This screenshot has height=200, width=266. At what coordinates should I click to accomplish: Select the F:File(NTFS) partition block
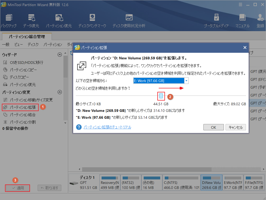(254, 183)
